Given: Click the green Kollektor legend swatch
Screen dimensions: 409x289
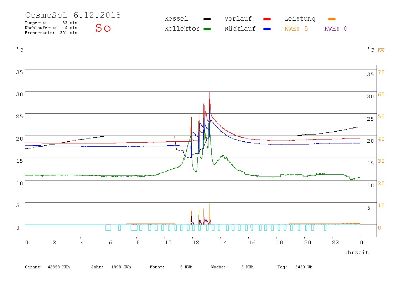Looking at the screenshot, I should tap(207, 29).
